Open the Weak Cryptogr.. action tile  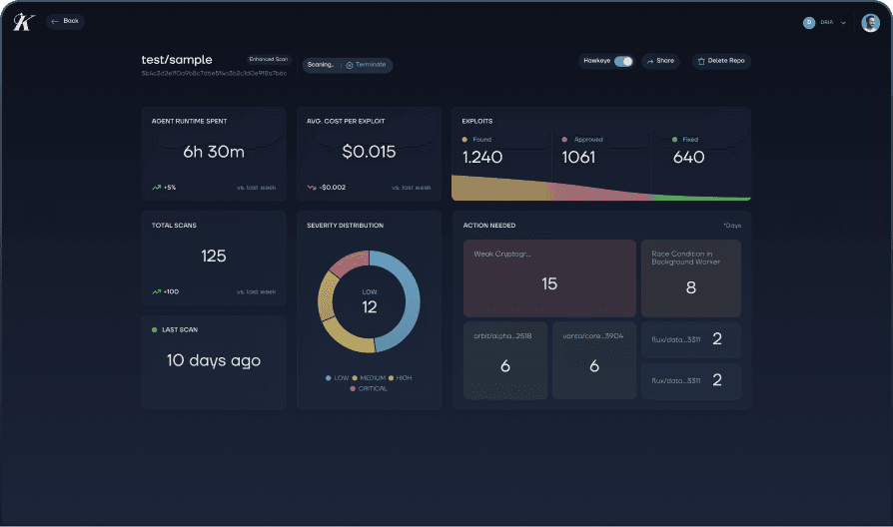(x=549, y=278)
